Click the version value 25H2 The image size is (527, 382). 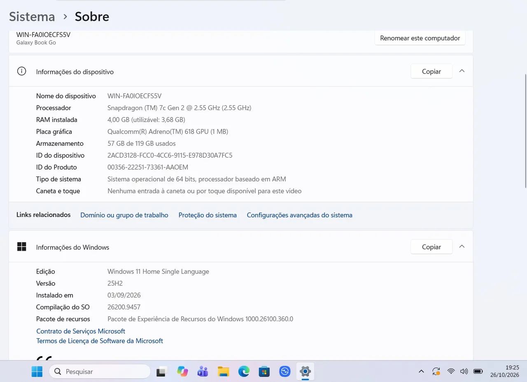115,283
